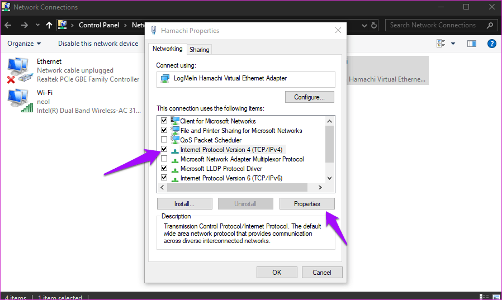Click the Control Panel address bar icon
Viewport: 502px width, 300px height.
coord(63,25)
